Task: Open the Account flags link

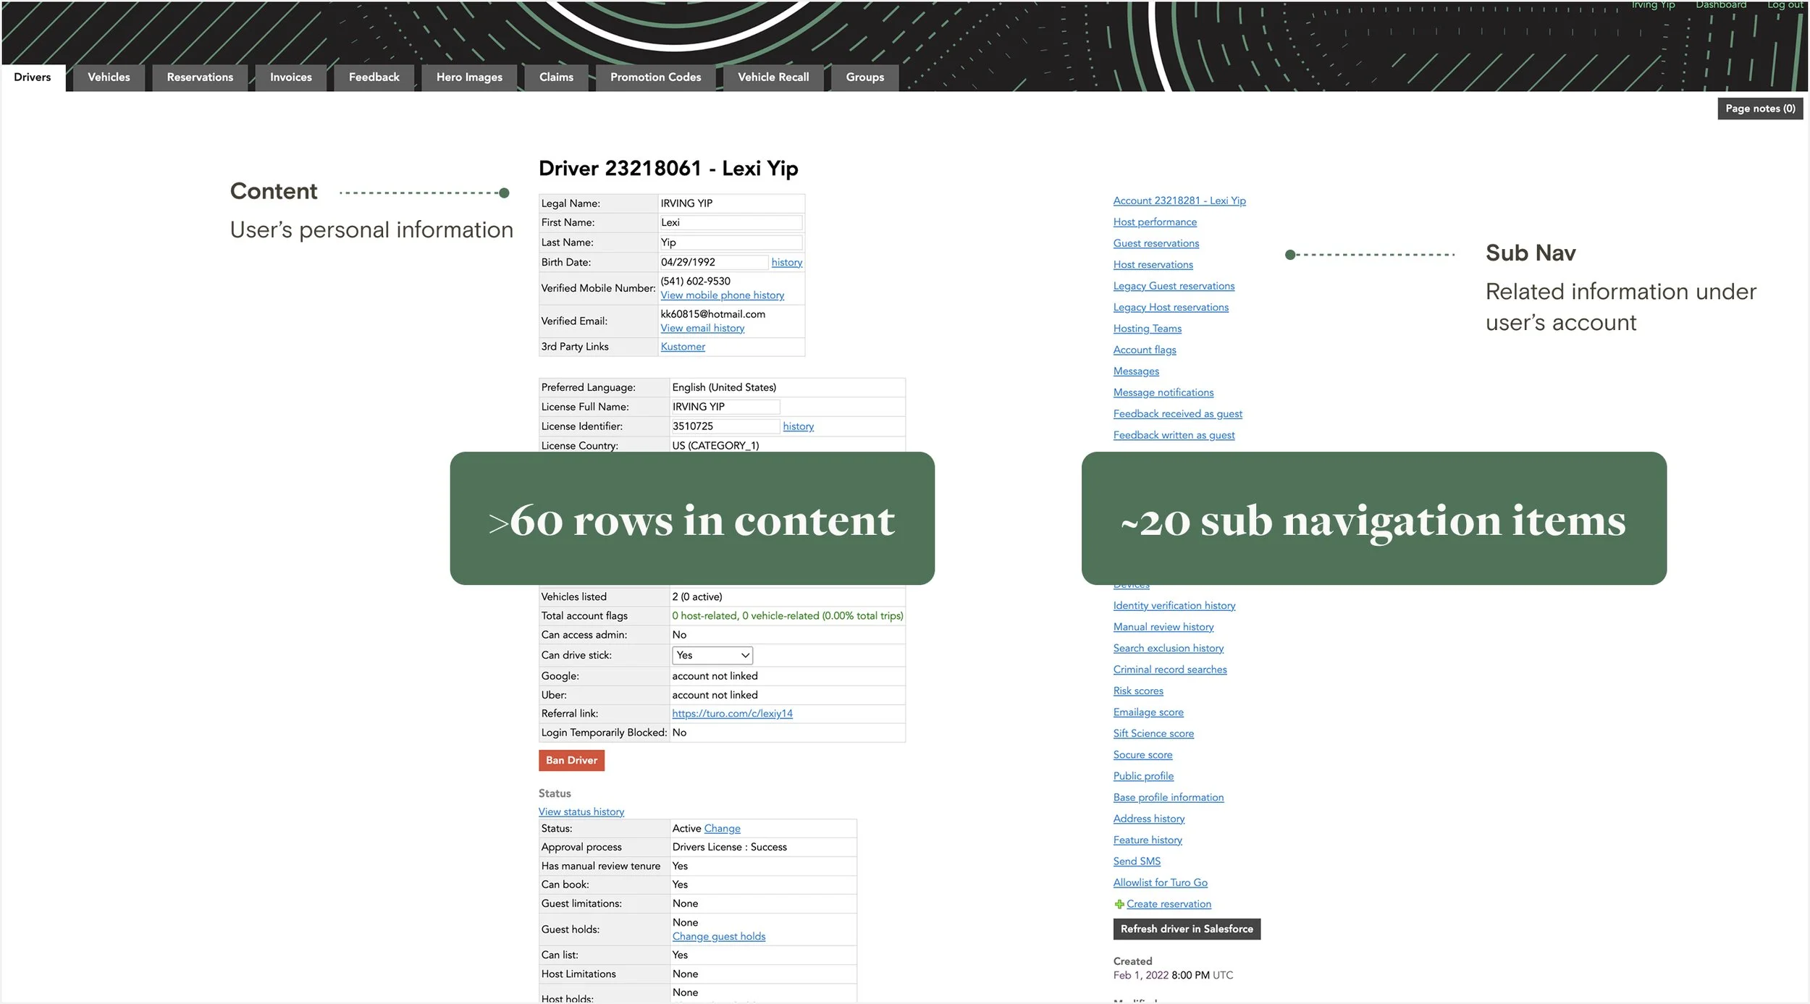Action: click(x=1144, y=350)
